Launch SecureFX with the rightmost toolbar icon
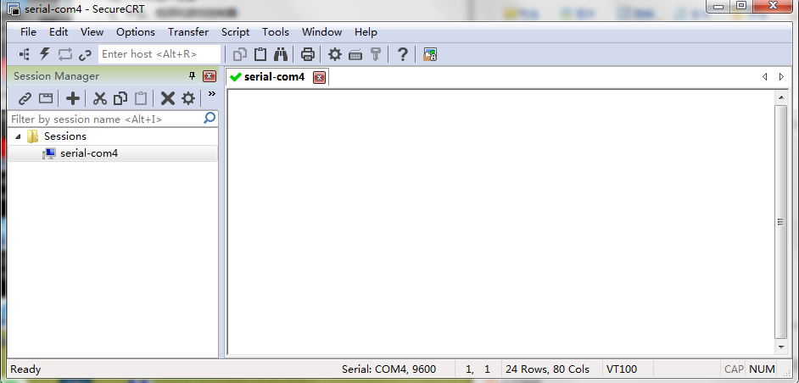The height and width of the screenshot is (383, 799). pos(430,54)
